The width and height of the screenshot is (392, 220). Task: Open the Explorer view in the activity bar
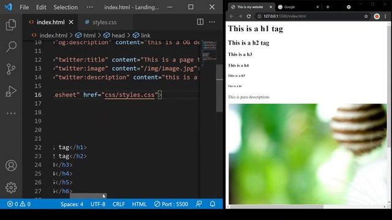tap(11, 24)
